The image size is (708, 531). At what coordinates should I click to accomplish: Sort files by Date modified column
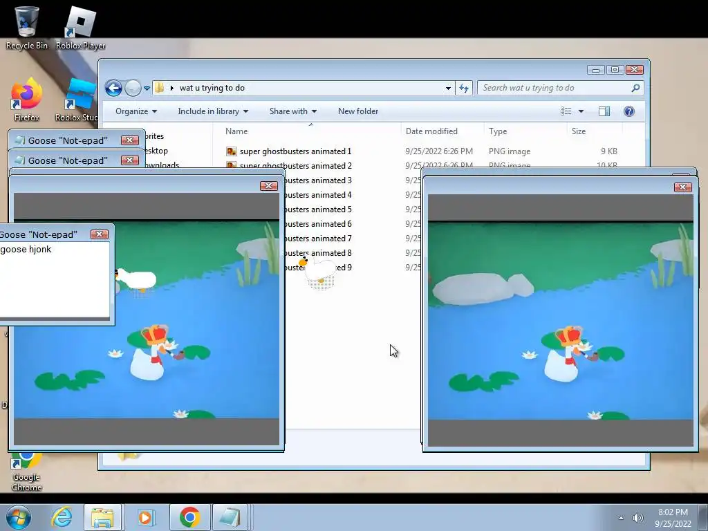[431, 131]
